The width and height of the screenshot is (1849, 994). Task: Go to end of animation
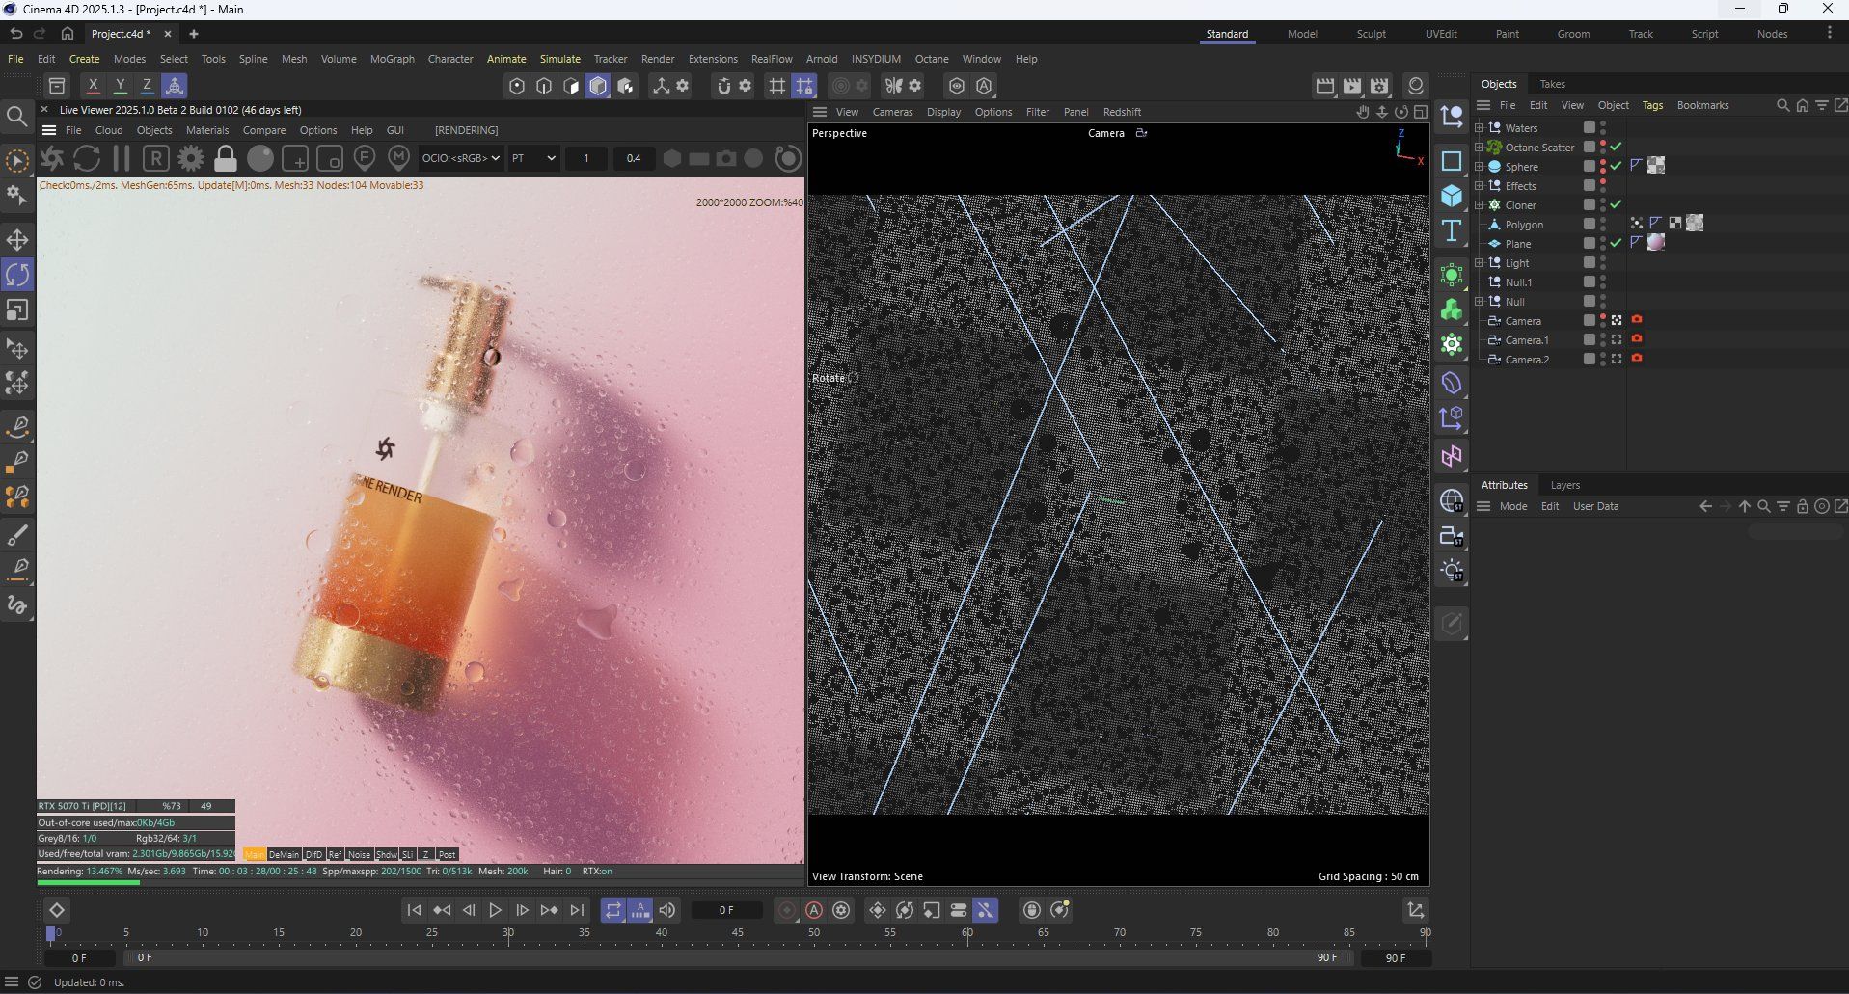[577, 910]
